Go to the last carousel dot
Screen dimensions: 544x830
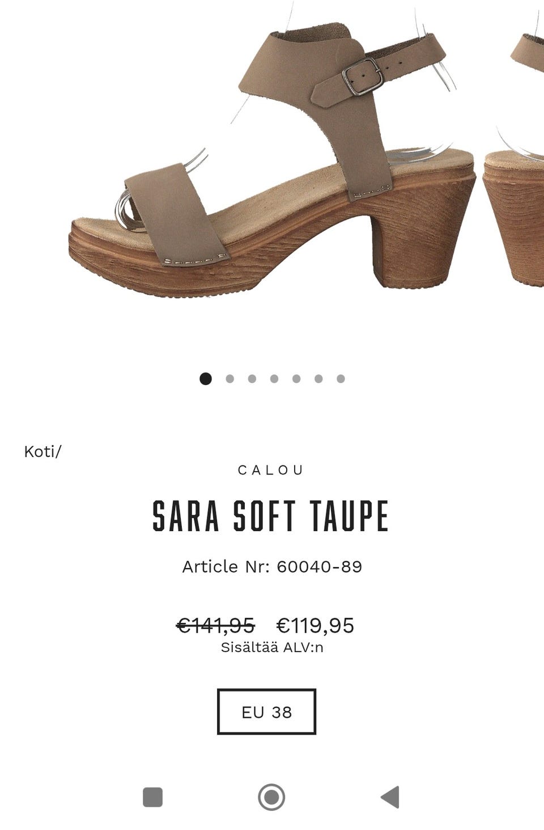(x=341, y=379)
